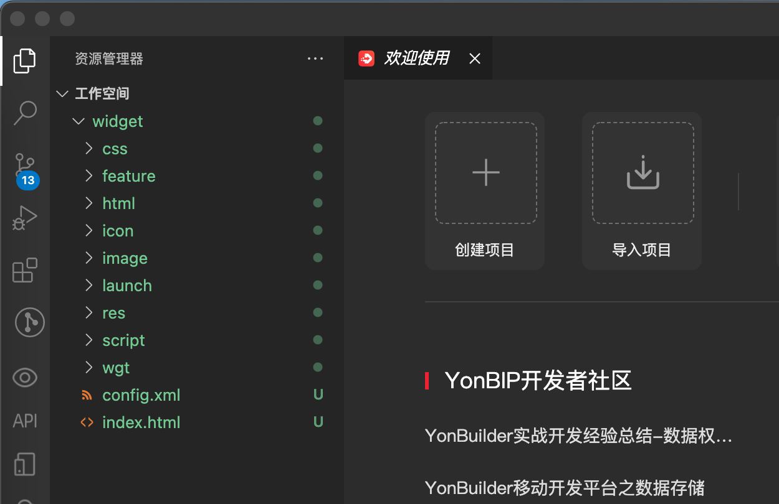Image resolution: width=779 pixels, height=504 pixels.
Task: Select the 欢迎使用 tab
Action: pos(416,58)
